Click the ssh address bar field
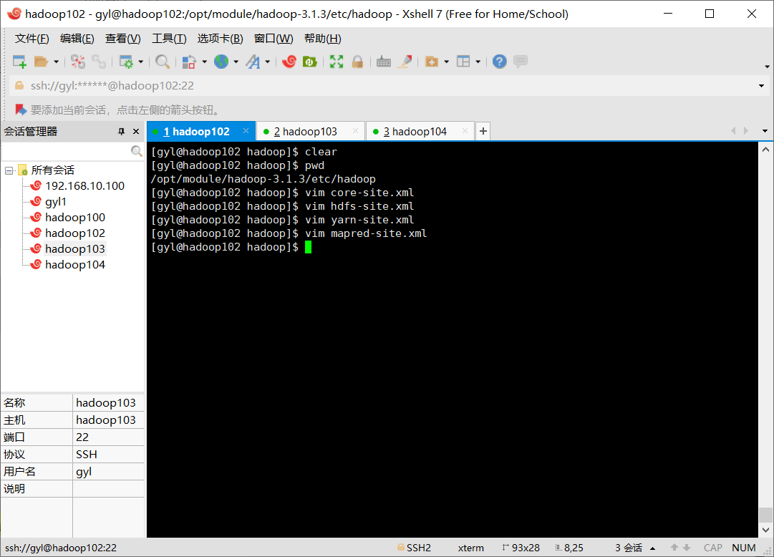The height and width of the screenshot is (557, 774). pyautogui.click(x=385, y=86)
